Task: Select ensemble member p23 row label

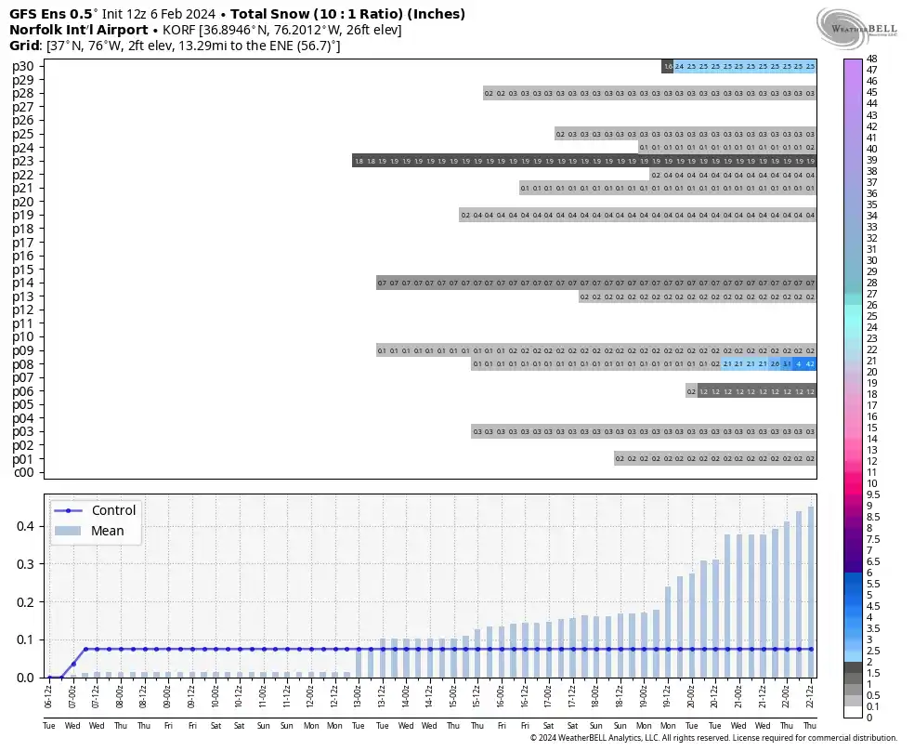Action: (x=23, y=162)
